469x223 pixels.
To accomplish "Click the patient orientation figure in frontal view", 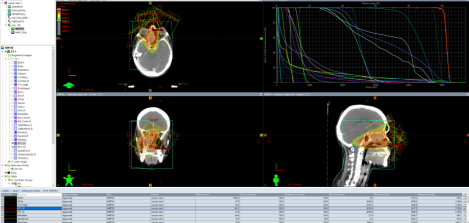I will [x=69, y=180].
